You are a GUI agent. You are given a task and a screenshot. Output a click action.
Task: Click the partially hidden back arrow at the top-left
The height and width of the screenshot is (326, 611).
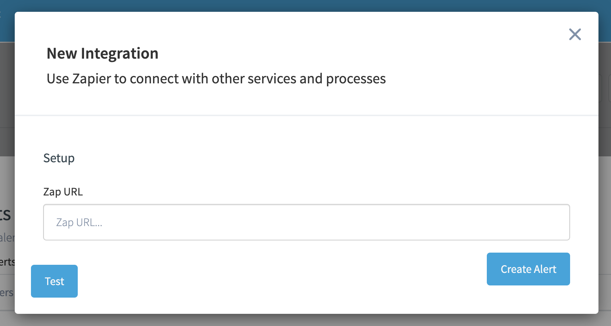[x=1, y=15]
